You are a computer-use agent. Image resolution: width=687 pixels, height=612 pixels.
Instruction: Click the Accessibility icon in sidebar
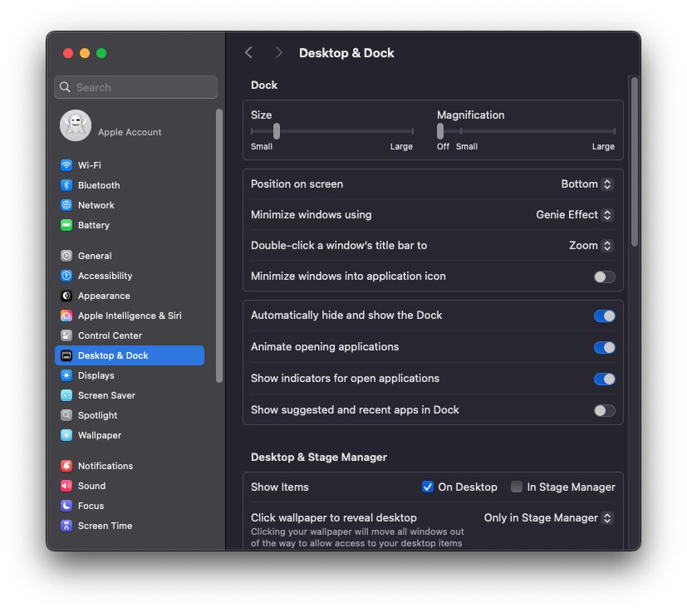coord(66,276)
